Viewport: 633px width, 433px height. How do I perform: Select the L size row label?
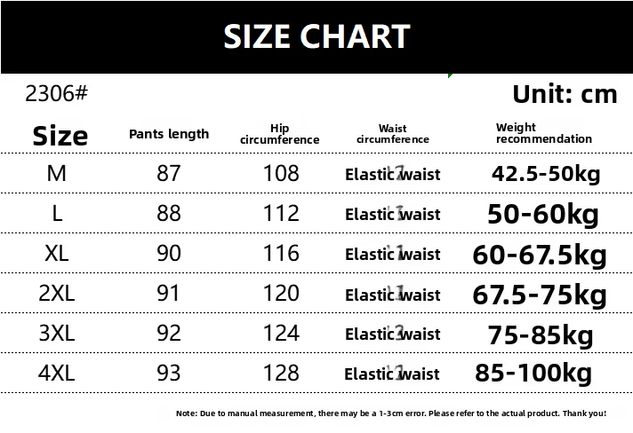coord(57,214)
